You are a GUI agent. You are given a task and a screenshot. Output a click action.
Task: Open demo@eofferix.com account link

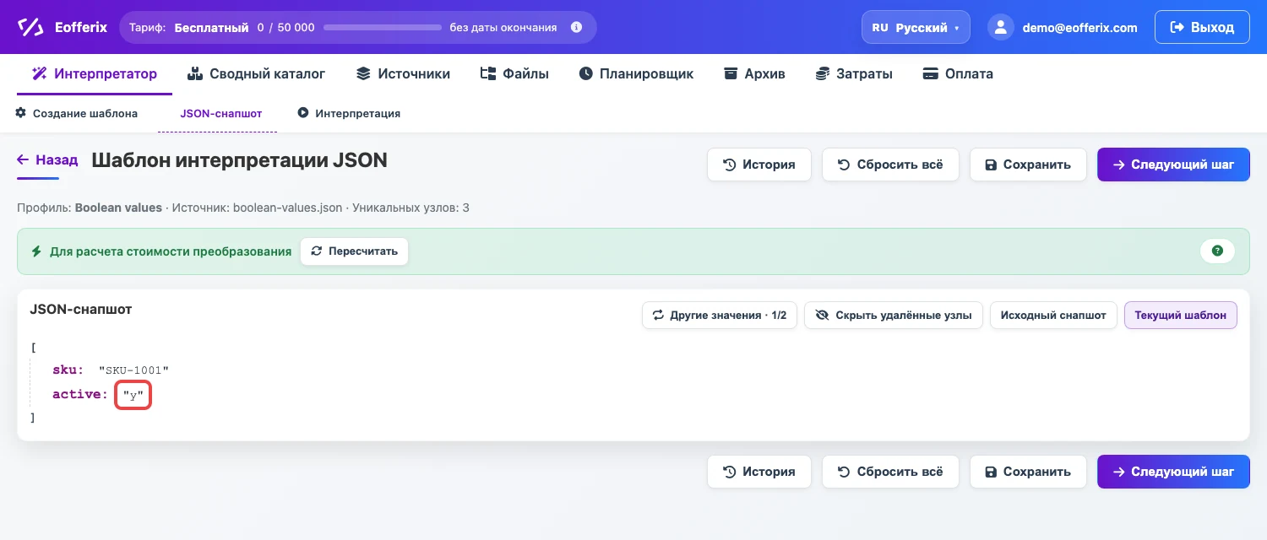[x=1079, y=27]
